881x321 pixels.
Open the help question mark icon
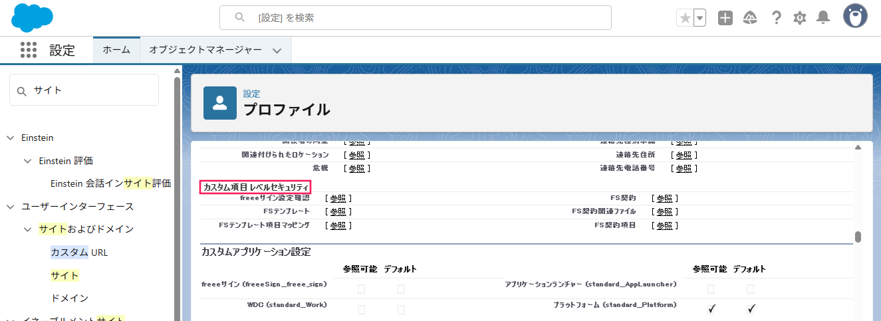[776, 18]
